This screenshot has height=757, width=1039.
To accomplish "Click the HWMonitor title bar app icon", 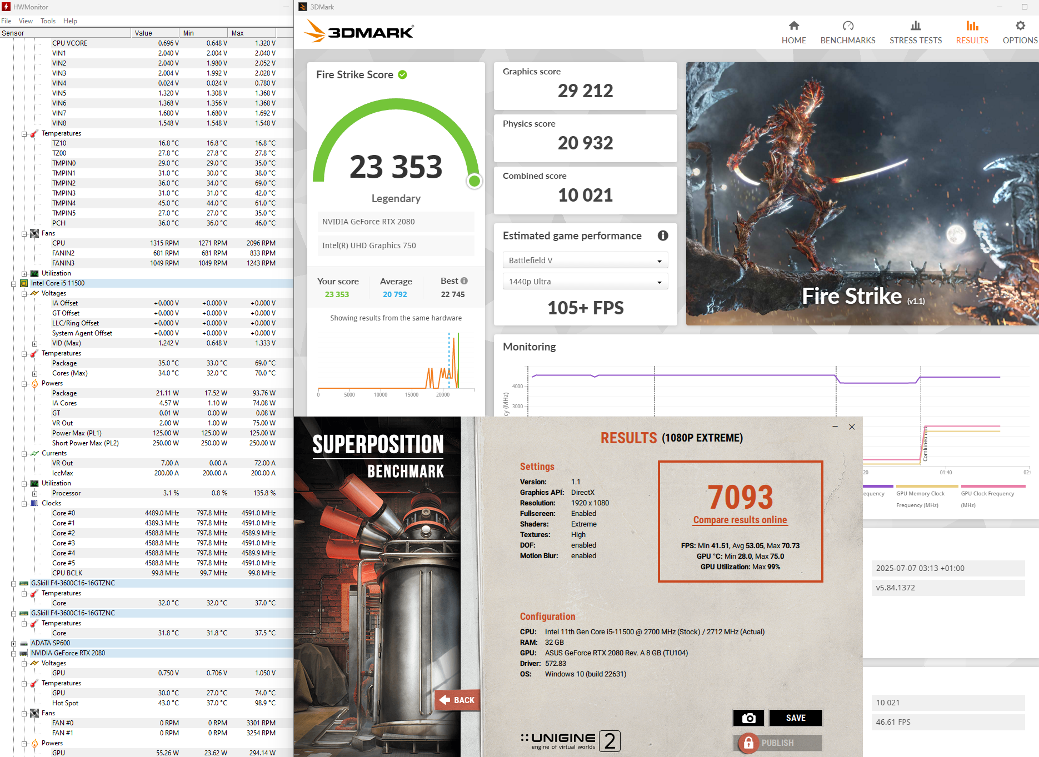I will pyautogui.click(x=6, y=7).
